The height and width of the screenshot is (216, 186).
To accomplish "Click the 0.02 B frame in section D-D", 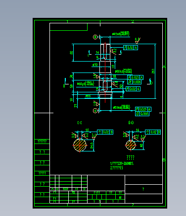I will (153, 132).
